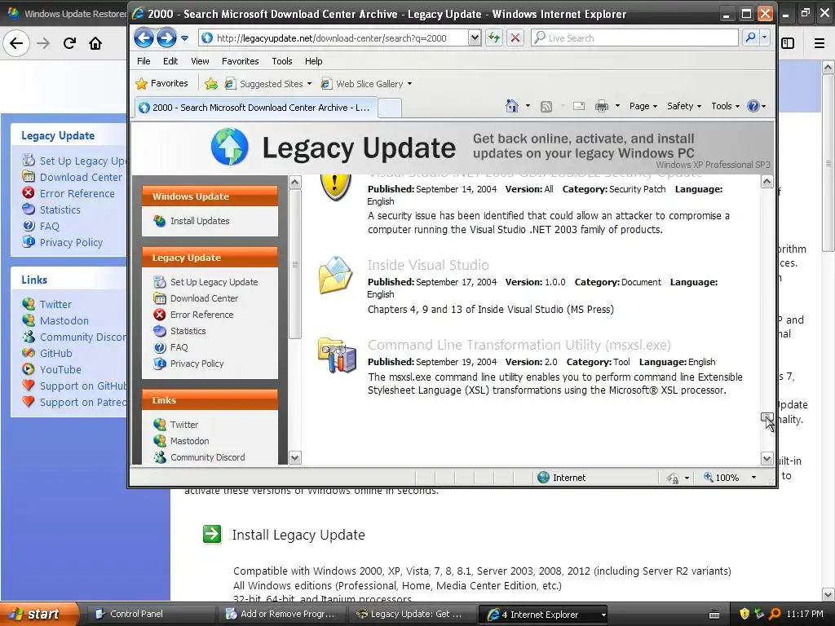Open the recent pages dropdown arrow

(185, 38)
